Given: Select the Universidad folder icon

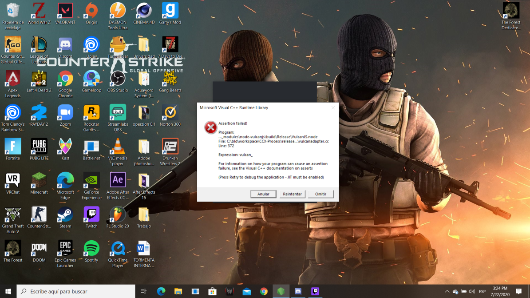Looking at the screenshot, I should point(144,48).
